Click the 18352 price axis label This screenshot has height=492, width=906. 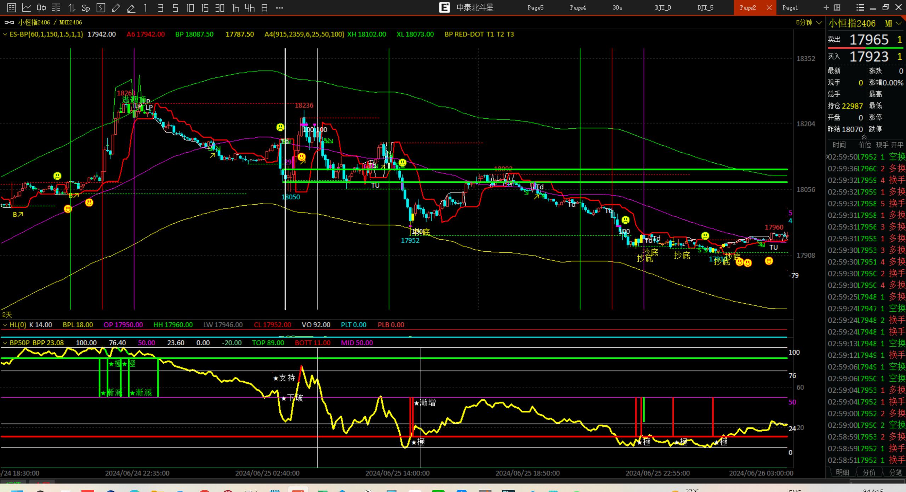(806, 59)
